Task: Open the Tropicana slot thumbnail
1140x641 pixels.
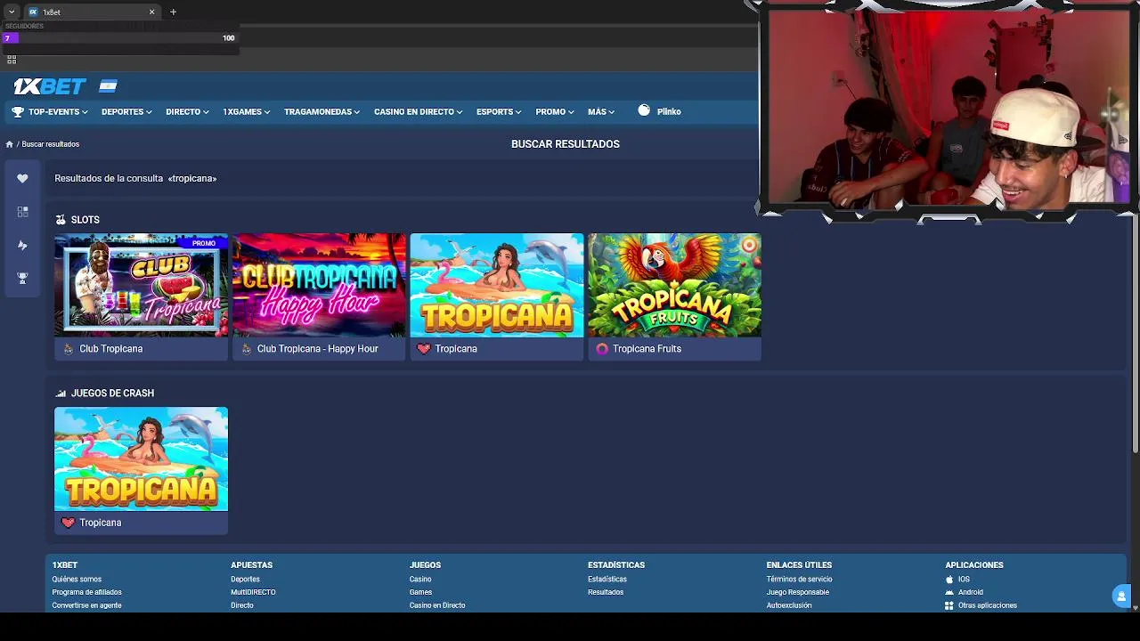Action: click(497, 285)
